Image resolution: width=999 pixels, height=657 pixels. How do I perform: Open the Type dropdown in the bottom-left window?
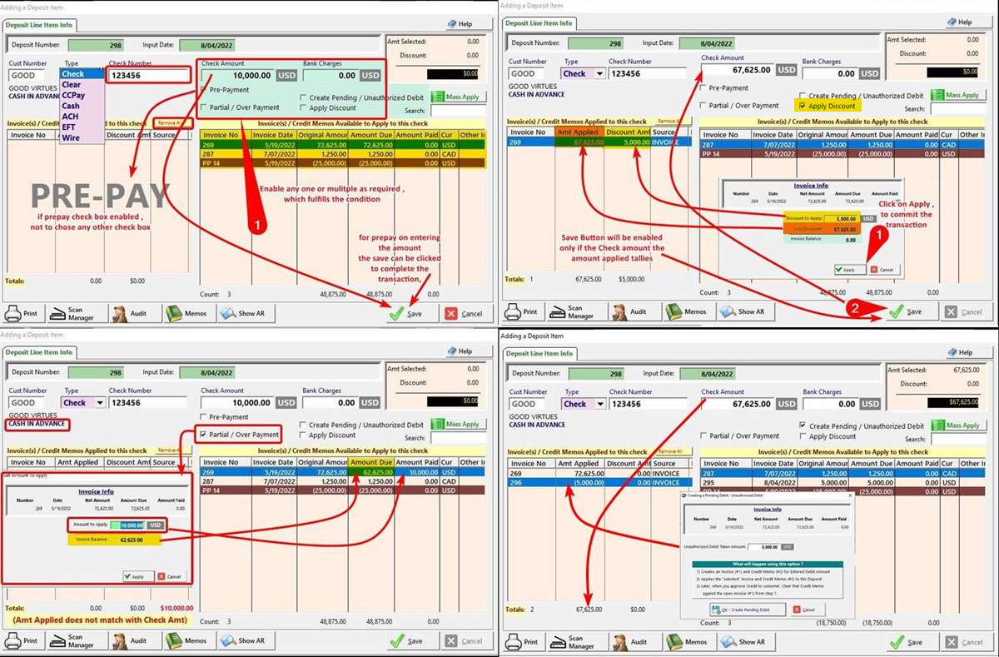100,402
